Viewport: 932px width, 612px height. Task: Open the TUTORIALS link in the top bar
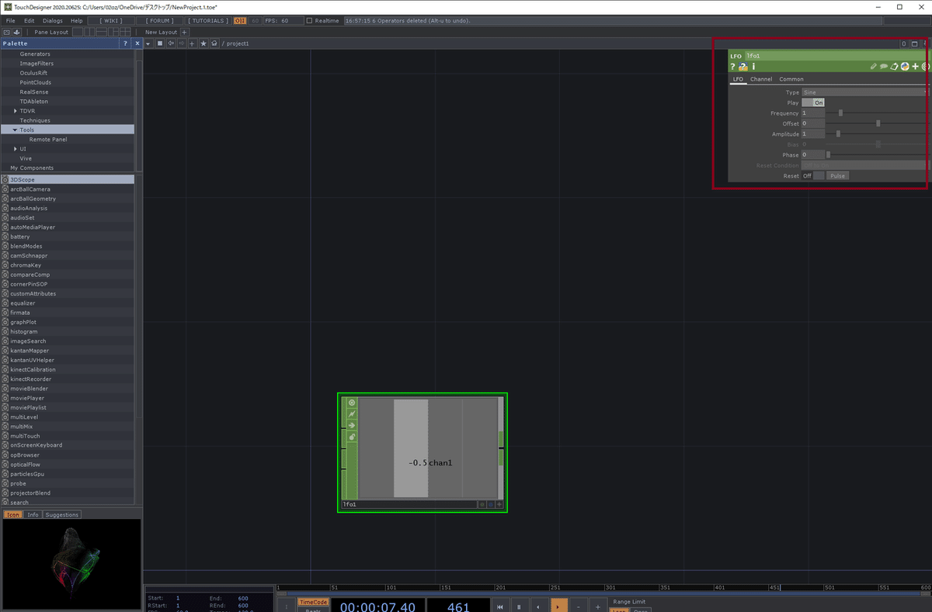coord(207,21)
